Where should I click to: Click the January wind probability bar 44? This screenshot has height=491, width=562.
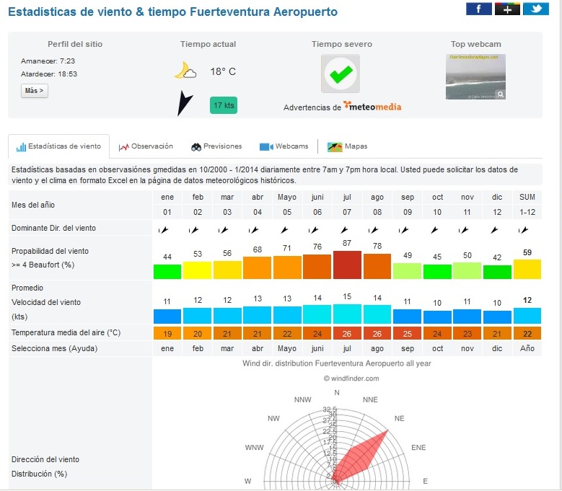click(x=167, y=272)
